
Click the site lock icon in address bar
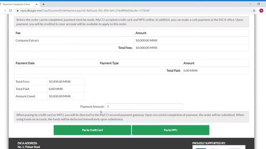tap(17, 10)
